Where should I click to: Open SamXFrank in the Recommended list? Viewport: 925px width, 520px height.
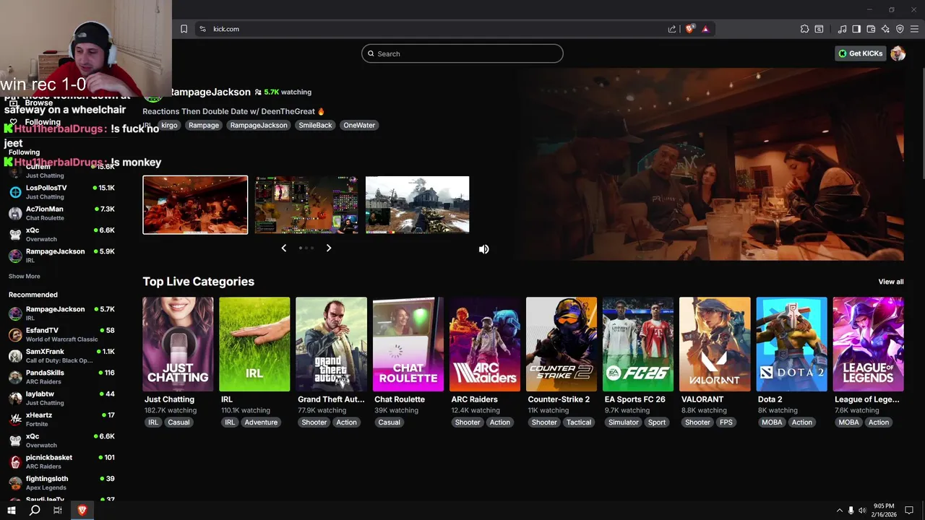[x=61, y=355]
